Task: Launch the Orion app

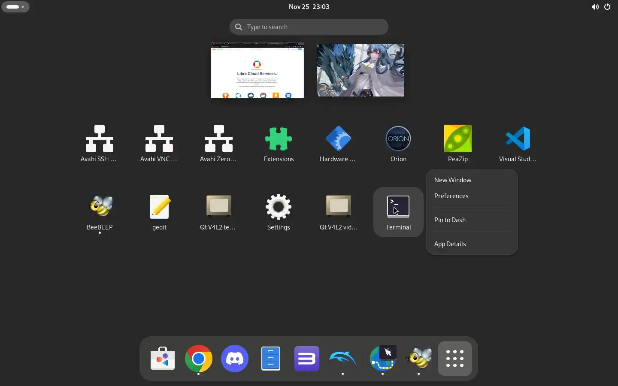Action: click(399, 144)
